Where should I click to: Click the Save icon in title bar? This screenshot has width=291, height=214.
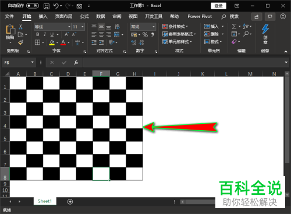tap(47, 6)
